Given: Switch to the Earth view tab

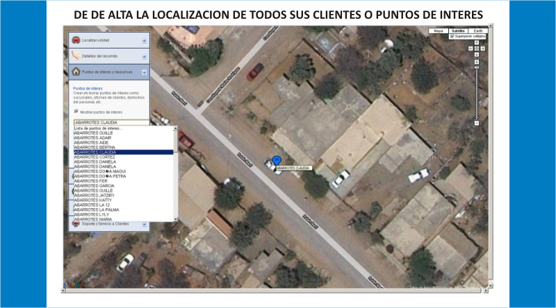Looking at the screenshot, I should pos(477,31).
